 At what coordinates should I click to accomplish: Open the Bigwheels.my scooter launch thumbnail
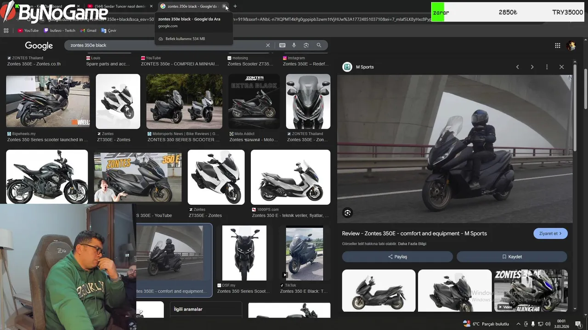tap(48, 101)
